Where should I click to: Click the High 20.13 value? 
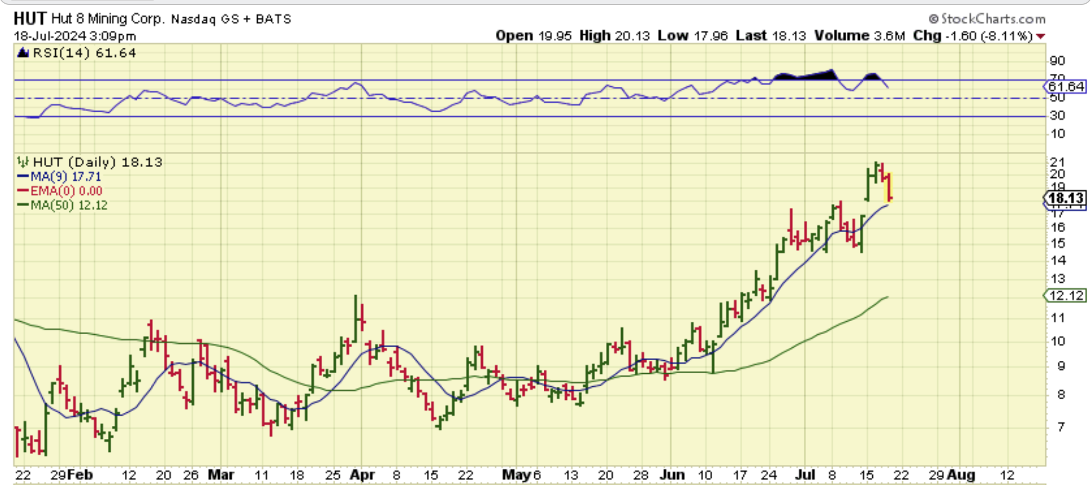click(615, 36)
